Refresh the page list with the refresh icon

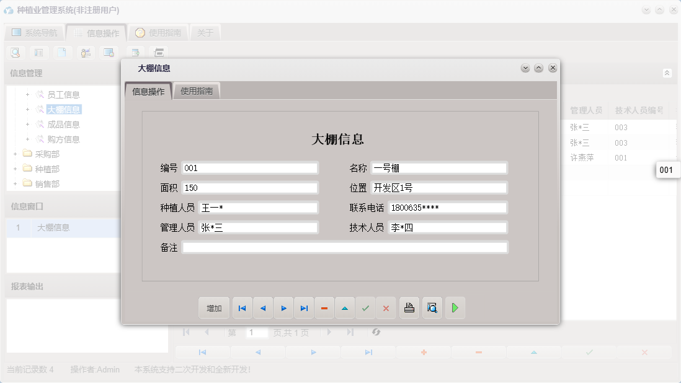tap(376, 332)
